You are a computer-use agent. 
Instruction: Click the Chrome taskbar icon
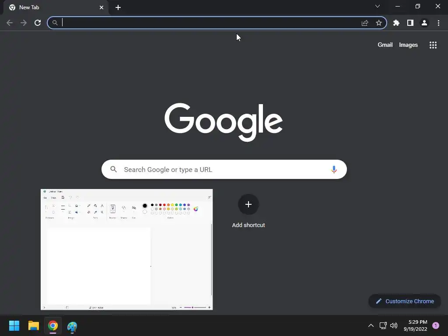click(x=53, y=325)
